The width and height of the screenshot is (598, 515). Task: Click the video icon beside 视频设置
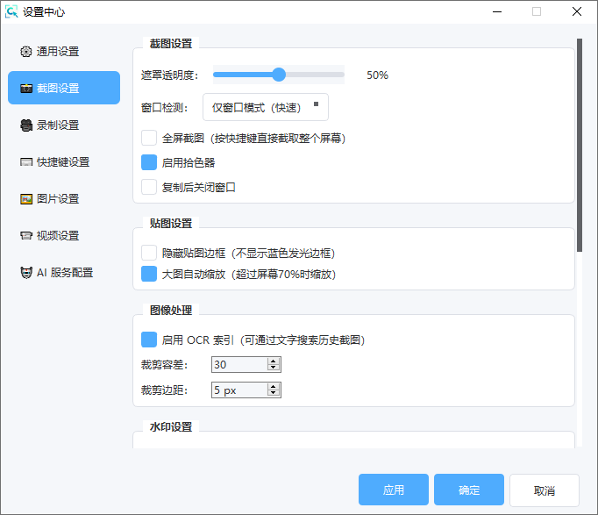pos(26,236)
